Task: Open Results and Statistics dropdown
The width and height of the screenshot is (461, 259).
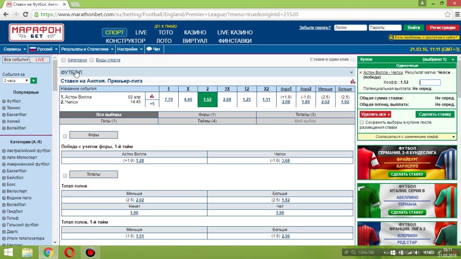Action: pos(88,49)
